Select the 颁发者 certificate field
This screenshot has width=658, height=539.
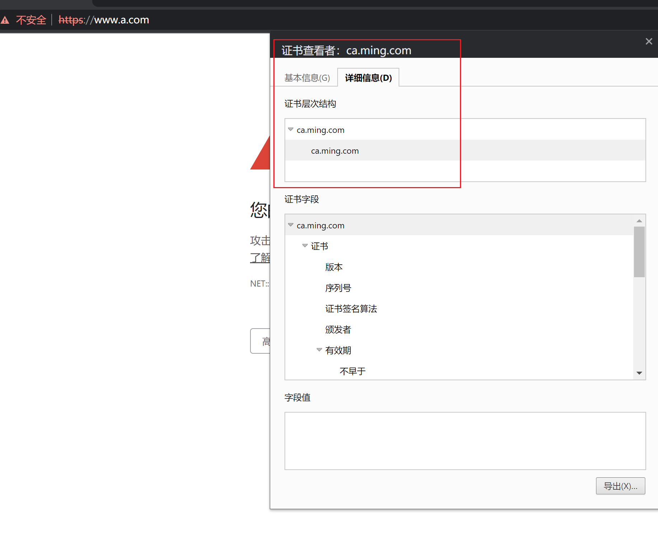click(x=338, y=330)
